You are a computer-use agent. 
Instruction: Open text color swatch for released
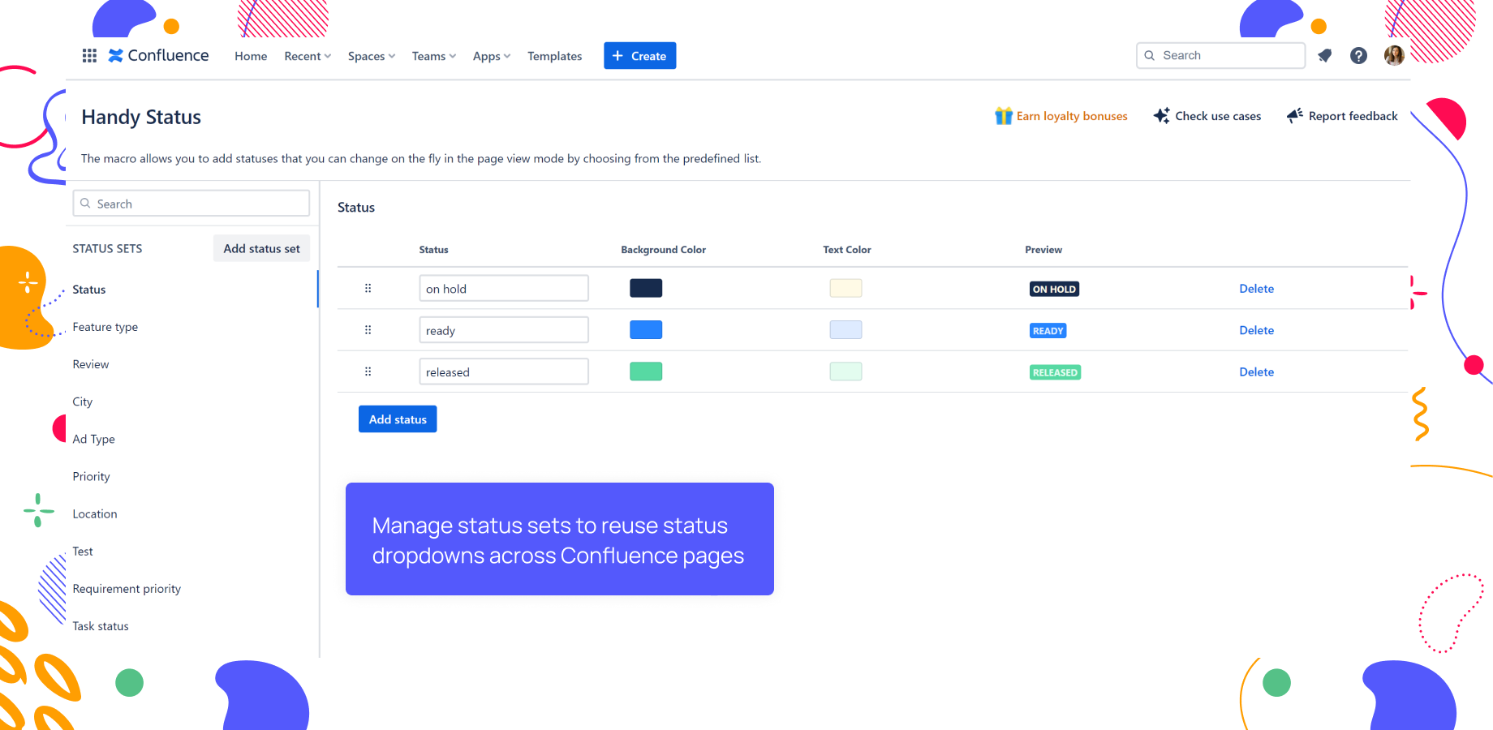845,371
